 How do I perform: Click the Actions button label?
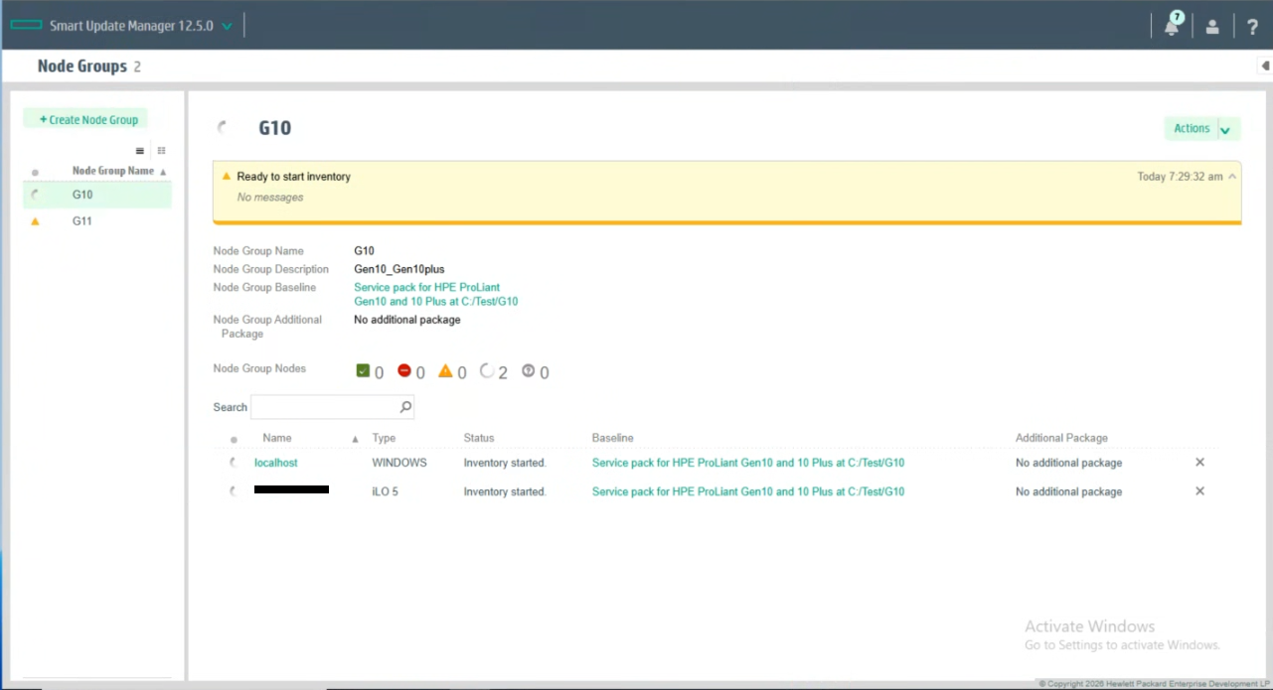point(1192,129)
